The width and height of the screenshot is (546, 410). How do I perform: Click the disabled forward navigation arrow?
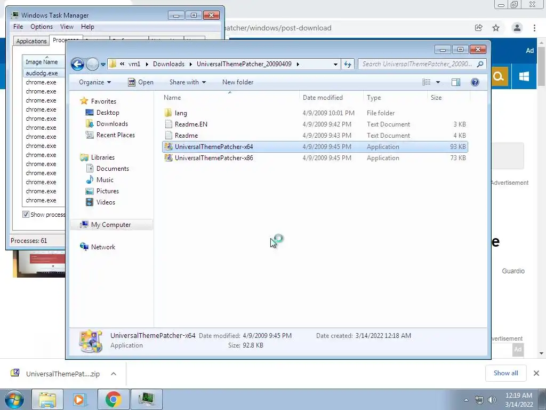pyautogui.click(x=92, y=64)
